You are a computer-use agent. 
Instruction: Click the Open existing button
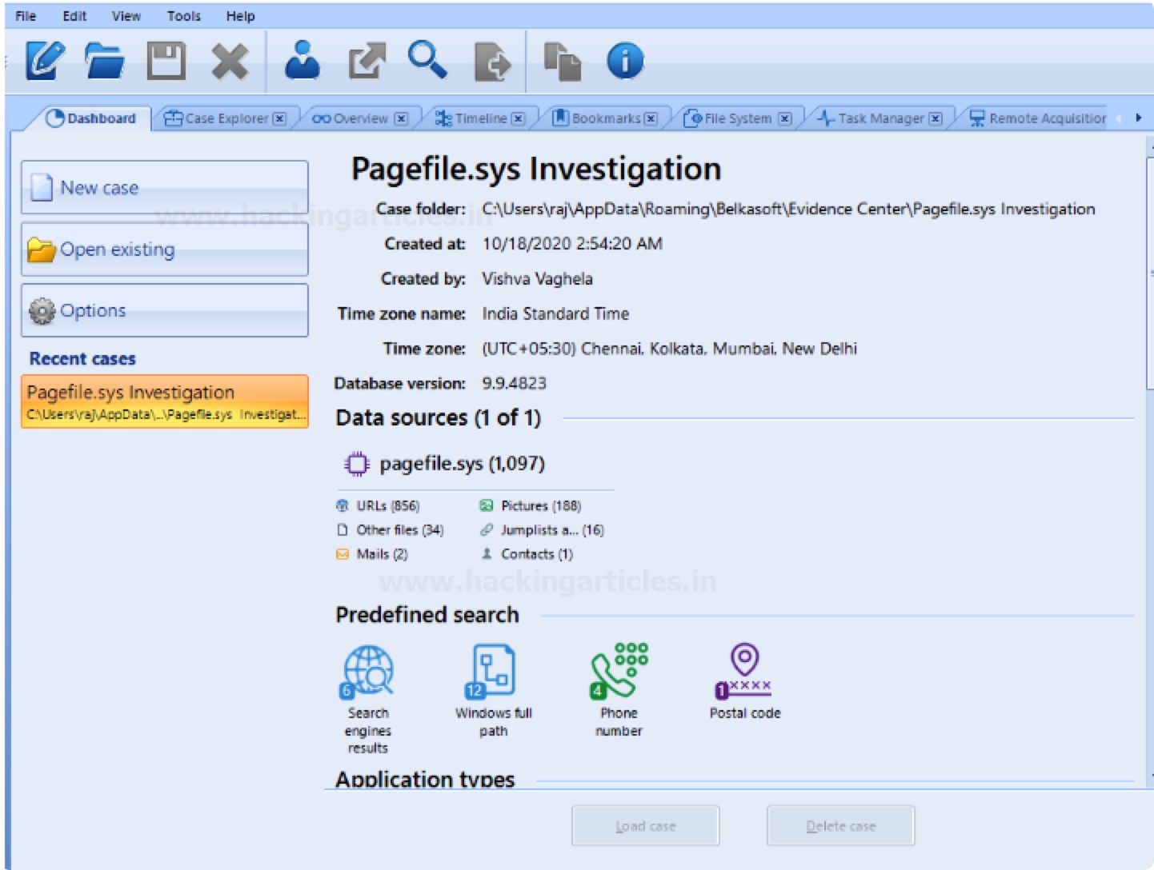coord(165,249)
